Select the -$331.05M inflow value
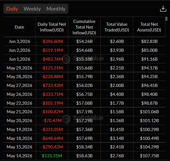 tap(52, 130)
